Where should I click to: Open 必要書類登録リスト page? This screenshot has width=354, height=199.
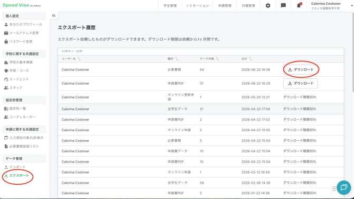22,146
